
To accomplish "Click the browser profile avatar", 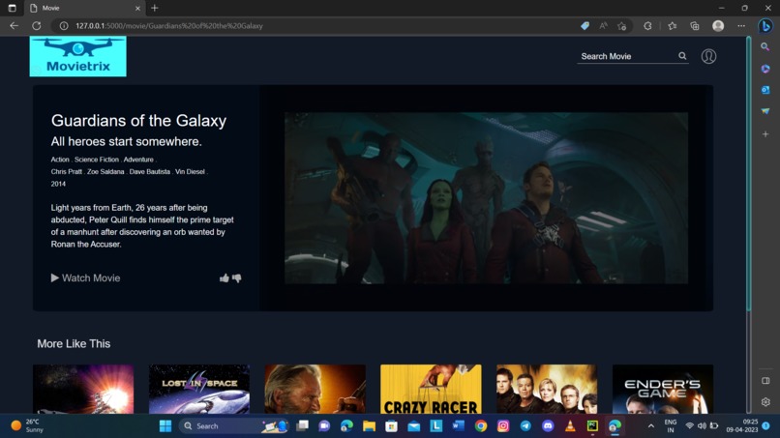I will 718,26.
